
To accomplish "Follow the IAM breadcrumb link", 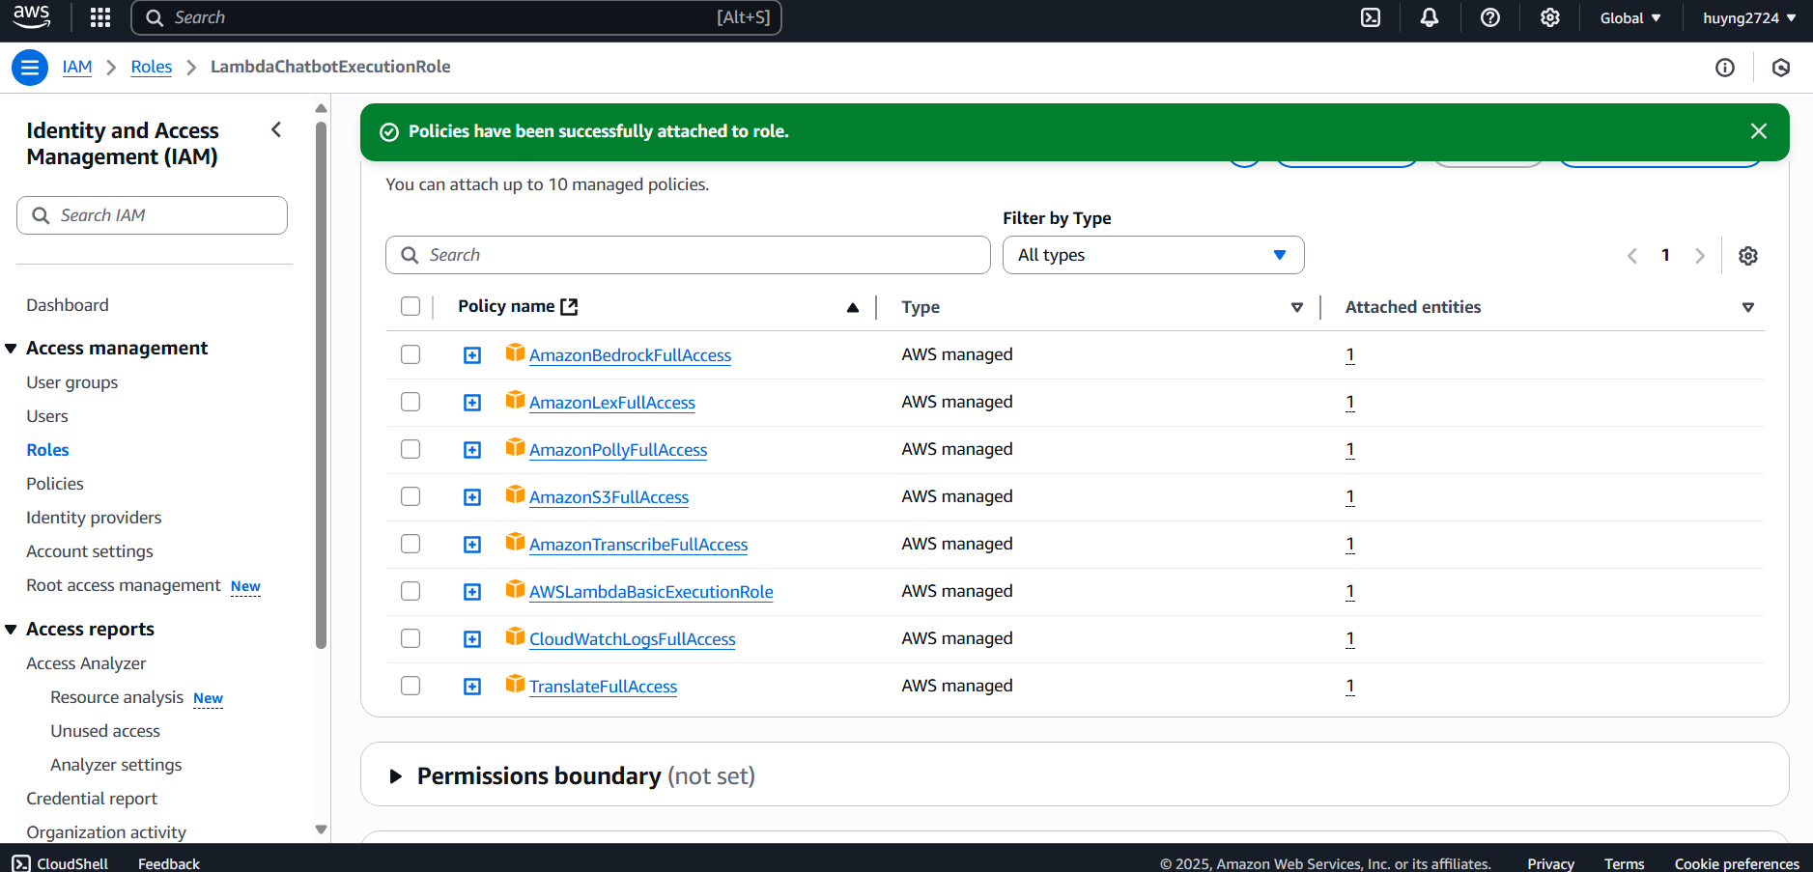I will [x=77, y=67].
